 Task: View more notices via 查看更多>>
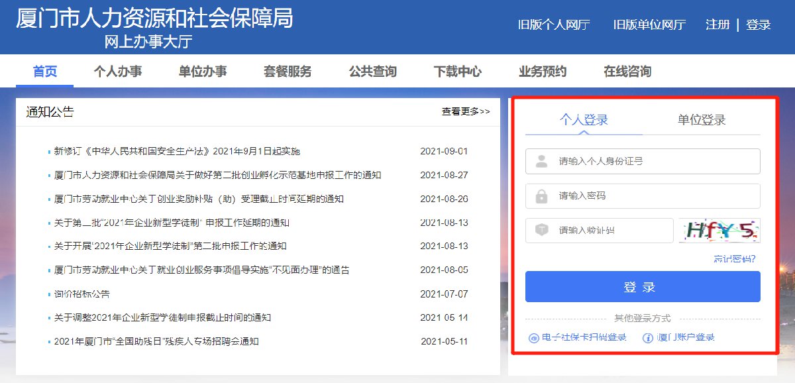(466, 111)
